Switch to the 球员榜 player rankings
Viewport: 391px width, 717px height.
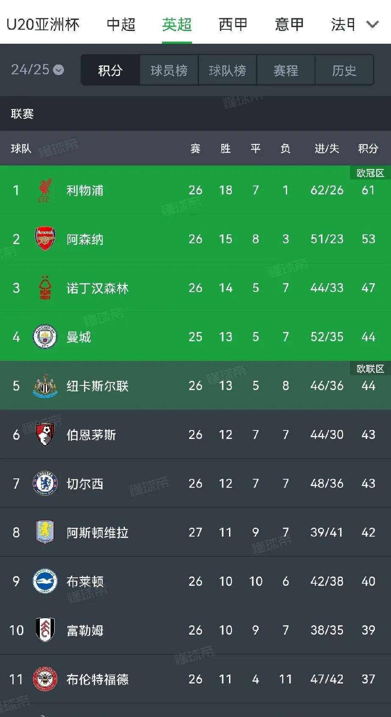[169, 70]
